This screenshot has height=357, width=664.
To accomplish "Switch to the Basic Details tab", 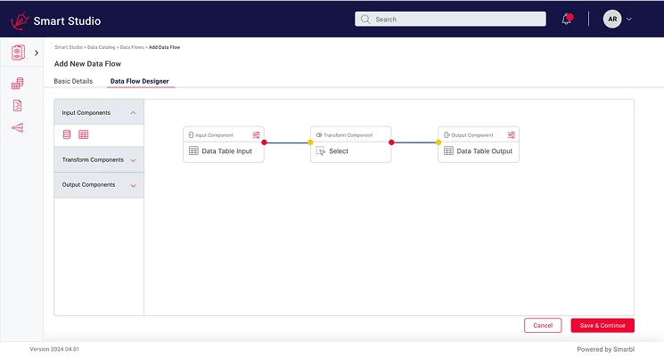I will pos(73,81).
